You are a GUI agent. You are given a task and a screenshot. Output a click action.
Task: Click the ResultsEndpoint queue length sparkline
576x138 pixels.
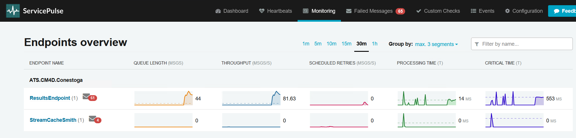click(x=163, y=98)
